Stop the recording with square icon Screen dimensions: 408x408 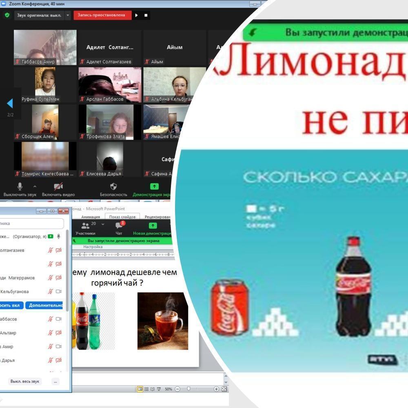click(x=146, y=16)
